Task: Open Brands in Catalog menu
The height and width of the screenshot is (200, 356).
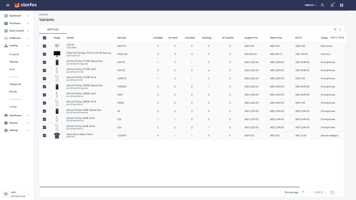Action: [13, 92]
